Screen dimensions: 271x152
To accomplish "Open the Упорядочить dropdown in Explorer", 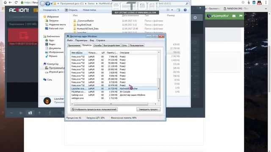I will (x=51, y=10).
